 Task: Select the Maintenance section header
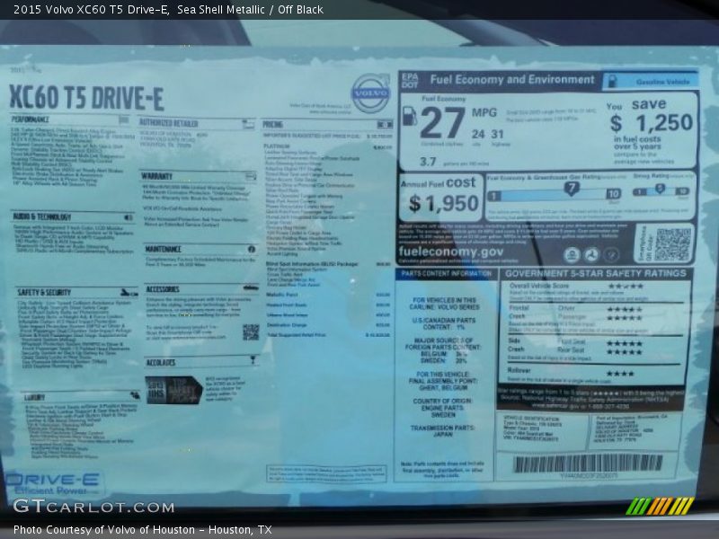(163, 249)
